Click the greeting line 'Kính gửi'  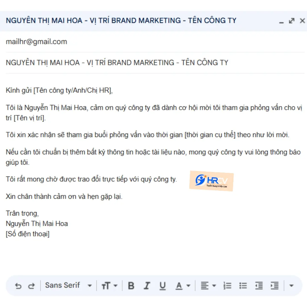click(59, 90)
